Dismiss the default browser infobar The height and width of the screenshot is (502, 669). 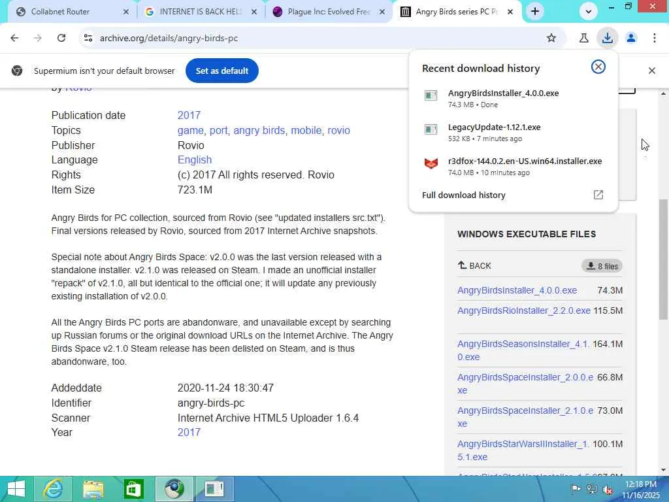[652, 71]
